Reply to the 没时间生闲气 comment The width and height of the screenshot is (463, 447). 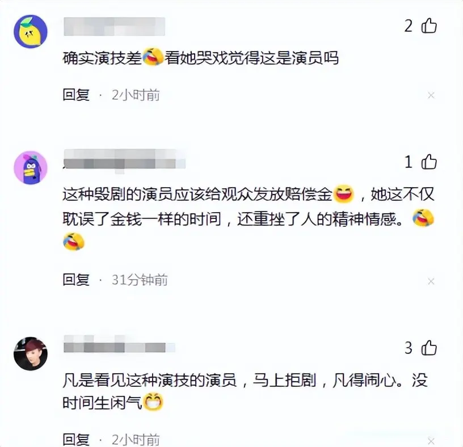[x=76, y=440]
